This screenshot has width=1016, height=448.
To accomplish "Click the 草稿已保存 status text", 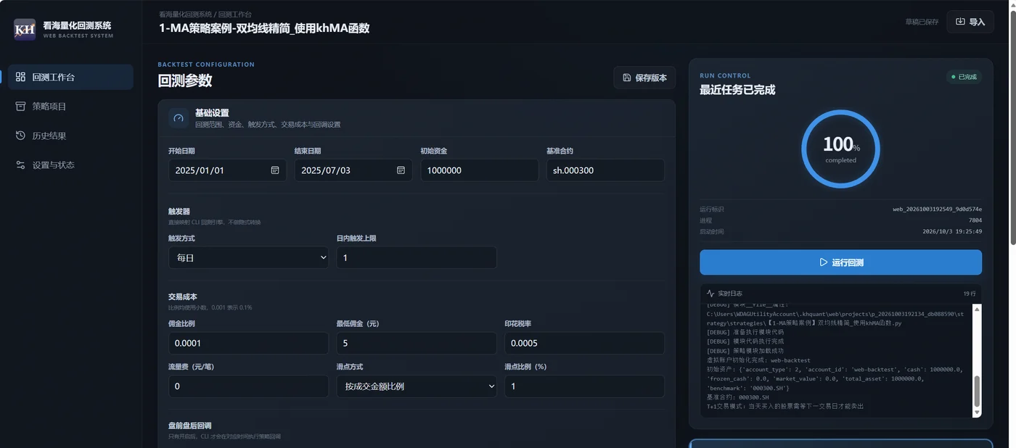I will [x=922, y=22].
